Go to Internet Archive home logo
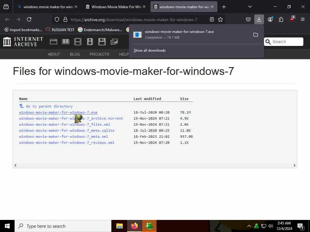310x232 pixels. [x=23, y=42]
